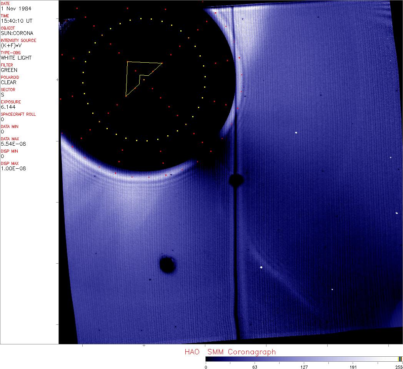The image size is (403, 369).
Task: Click the middle of the intensity color bar
Action: [304, 359]
